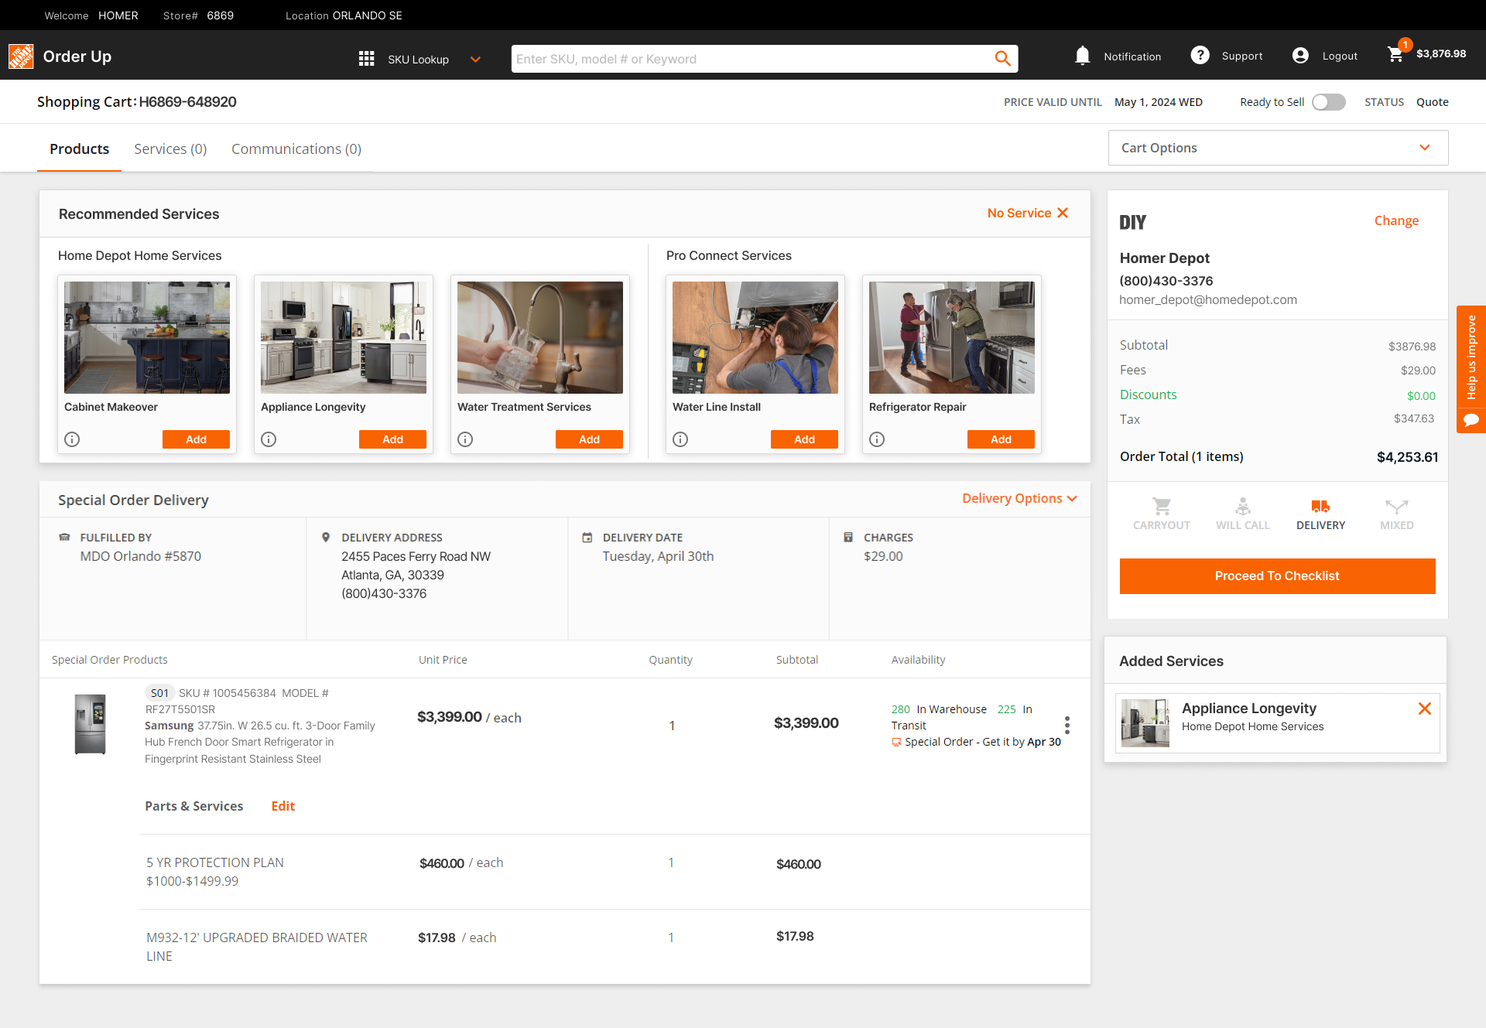Click the Support question mark icon
Screen dimensions: 1486x1028
[1200, 56]
